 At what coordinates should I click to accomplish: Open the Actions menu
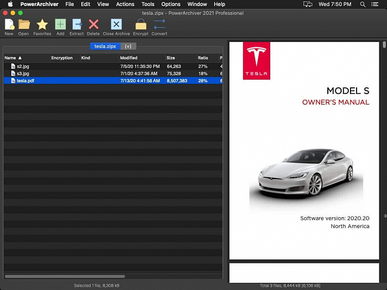pyautogui.click(x=125, y=4)
